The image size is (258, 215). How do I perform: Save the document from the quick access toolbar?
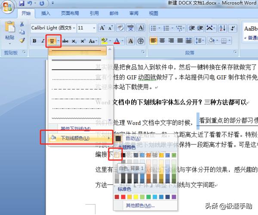click(x=21, y=3)
